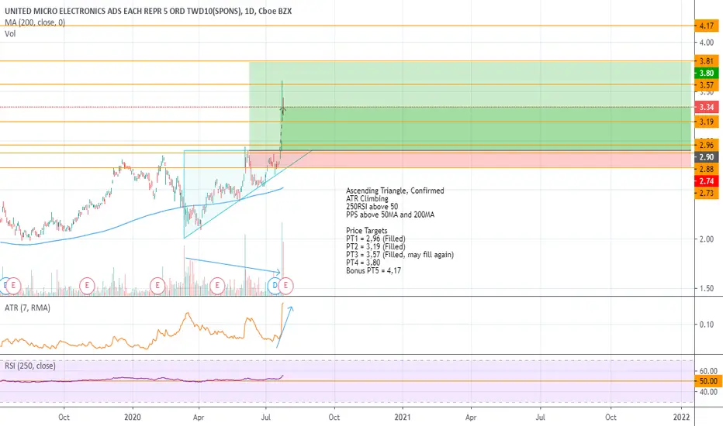Select the 'PT4 = 3,80' annotation line
The width and height of the screenshot is (723, 426).
363,263
